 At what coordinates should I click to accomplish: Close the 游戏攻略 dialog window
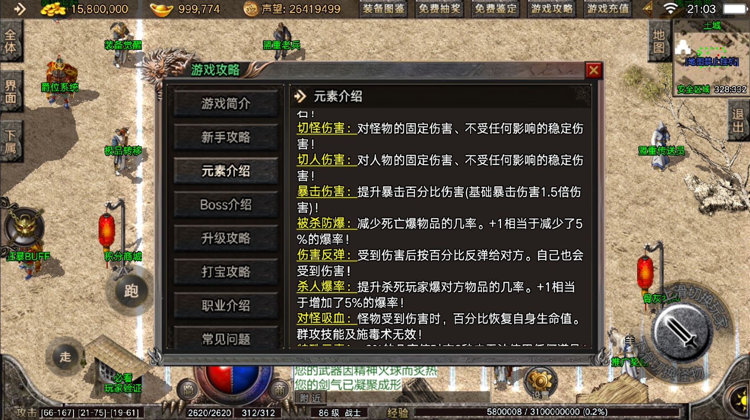pos(594,70)
